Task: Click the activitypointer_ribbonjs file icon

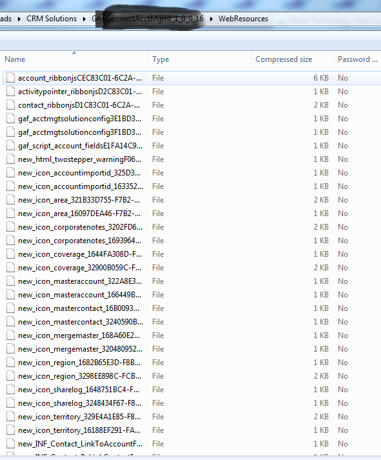Action: tap(10, 91)
